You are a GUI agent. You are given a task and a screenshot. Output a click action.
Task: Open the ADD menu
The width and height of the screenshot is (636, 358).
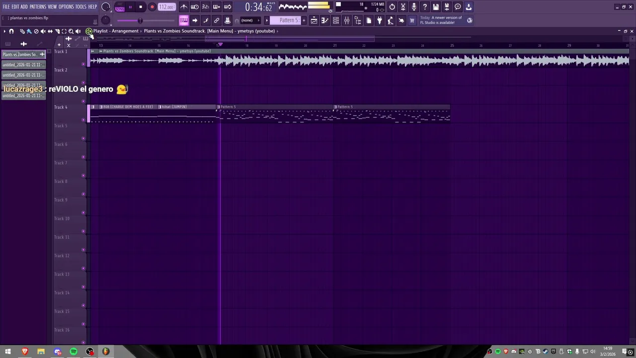pyautogui.click(x=24, y=7)
